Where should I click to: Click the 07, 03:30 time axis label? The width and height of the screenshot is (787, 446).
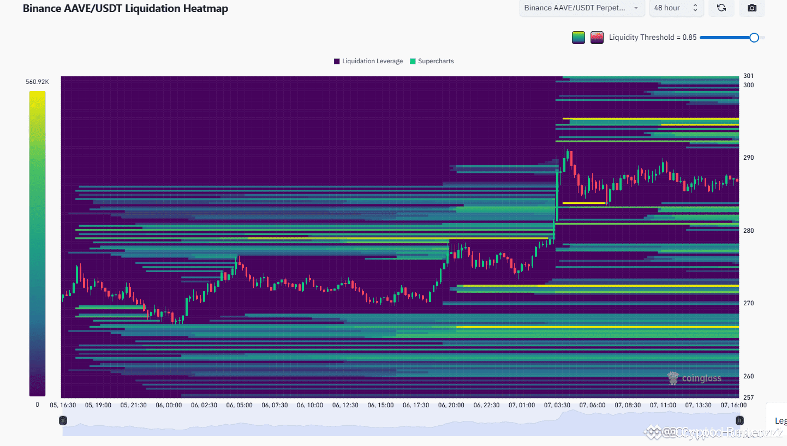(x=557, y=405)
